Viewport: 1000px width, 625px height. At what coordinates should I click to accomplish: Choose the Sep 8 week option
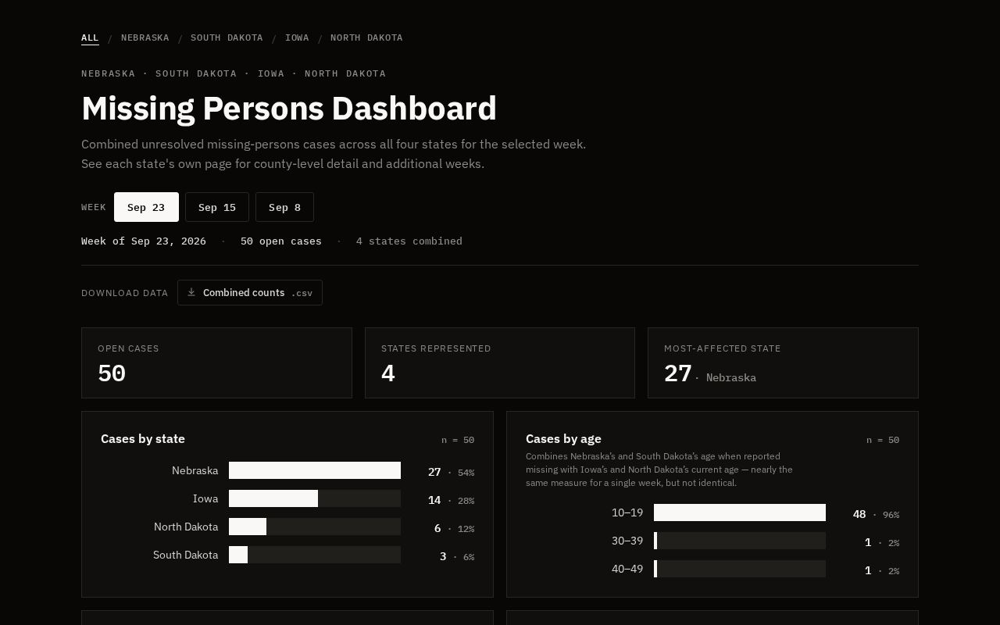pyautogui.click(x=284, y=207)
